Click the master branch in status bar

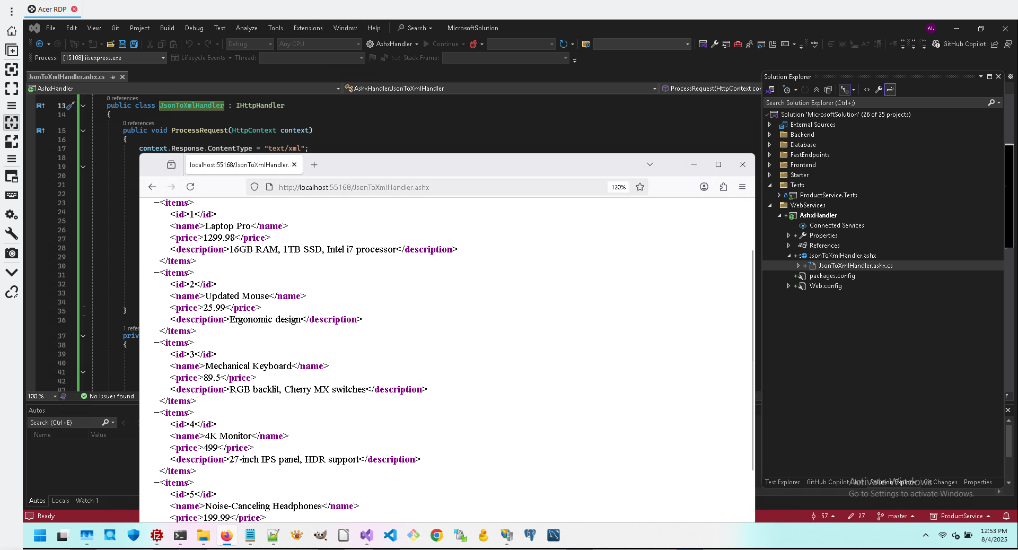tap(896, 516)
